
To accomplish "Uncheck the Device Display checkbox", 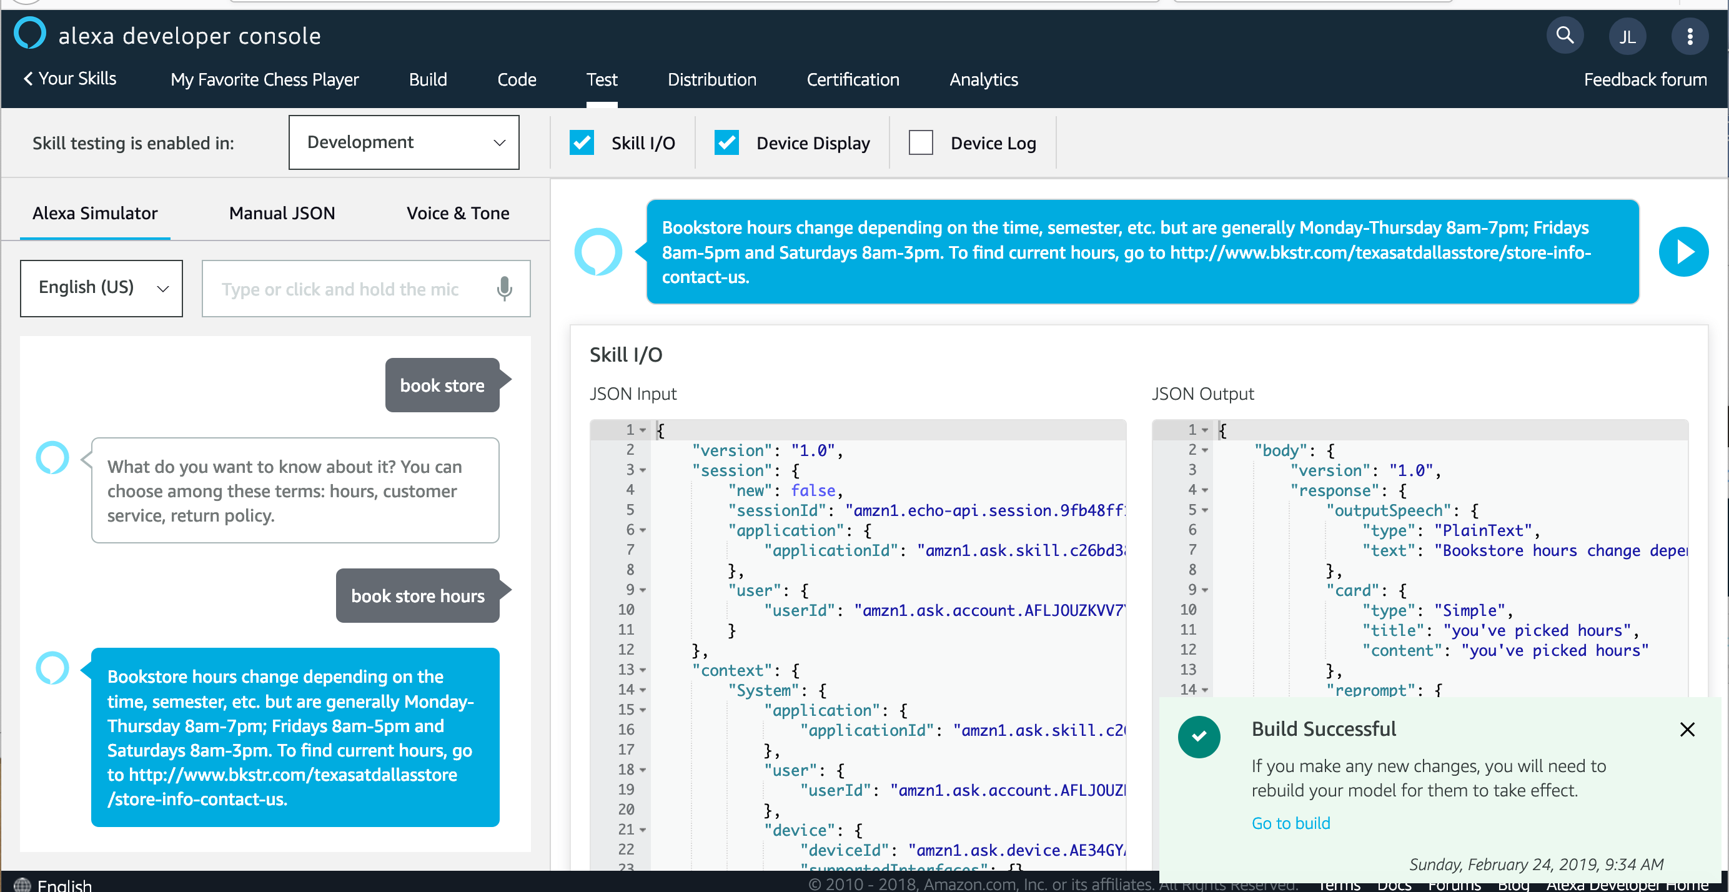I will (726, 143).
